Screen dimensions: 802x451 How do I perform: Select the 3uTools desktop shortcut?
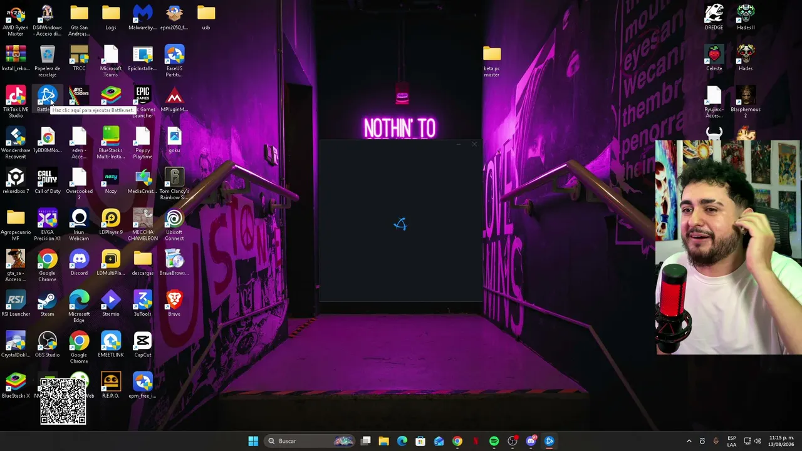(x=142, y=303)
